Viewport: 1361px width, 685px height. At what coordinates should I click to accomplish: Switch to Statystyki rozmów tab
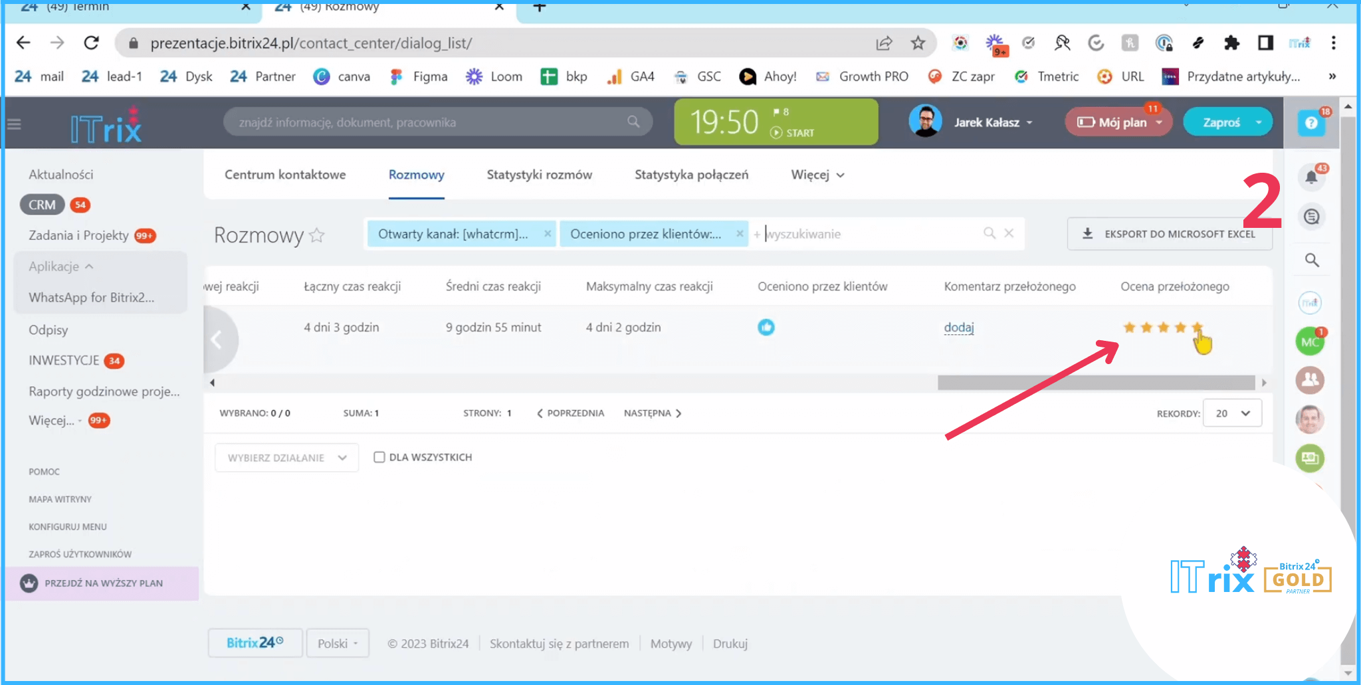[539, 175]
